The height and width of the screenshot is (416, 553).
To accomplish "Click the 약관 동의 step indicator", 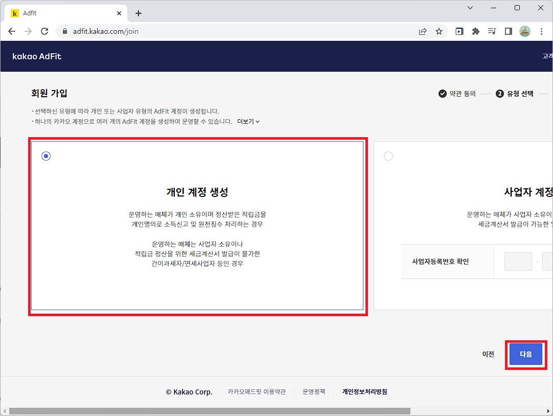I will click(457, 94).
